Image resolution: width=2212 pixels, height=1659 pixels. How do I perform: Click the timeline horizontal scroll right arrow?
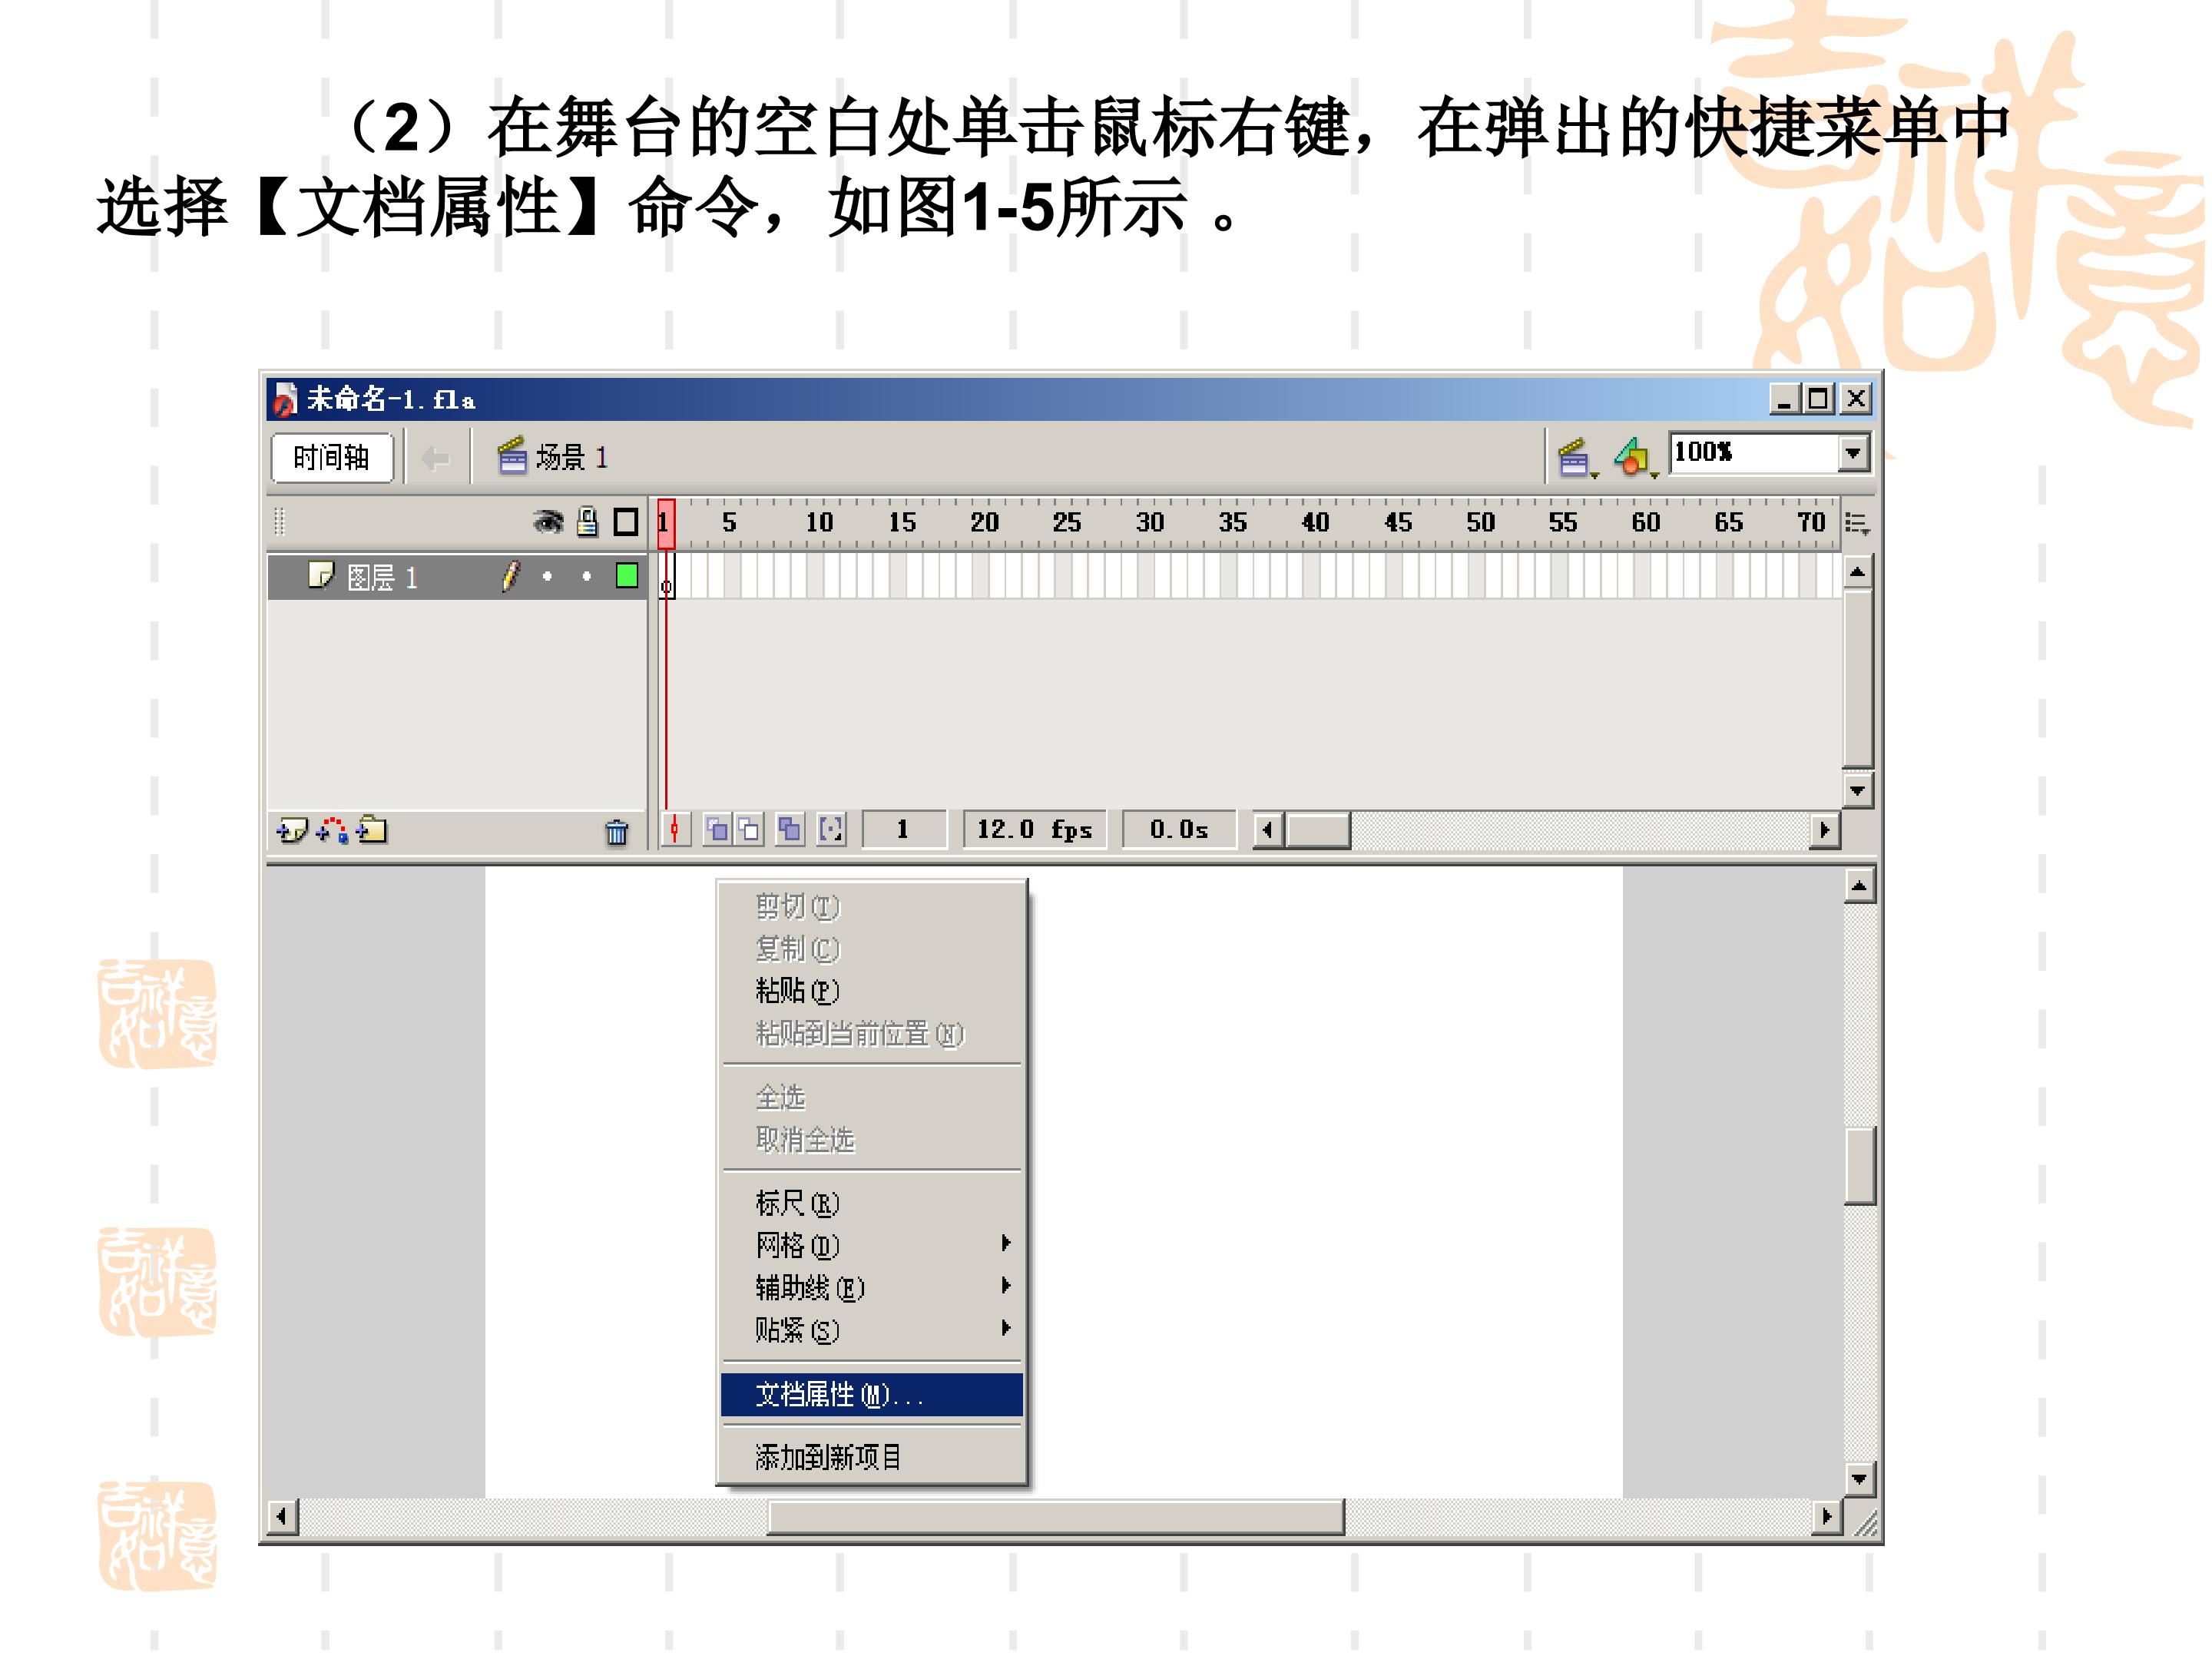point(1825,830)
